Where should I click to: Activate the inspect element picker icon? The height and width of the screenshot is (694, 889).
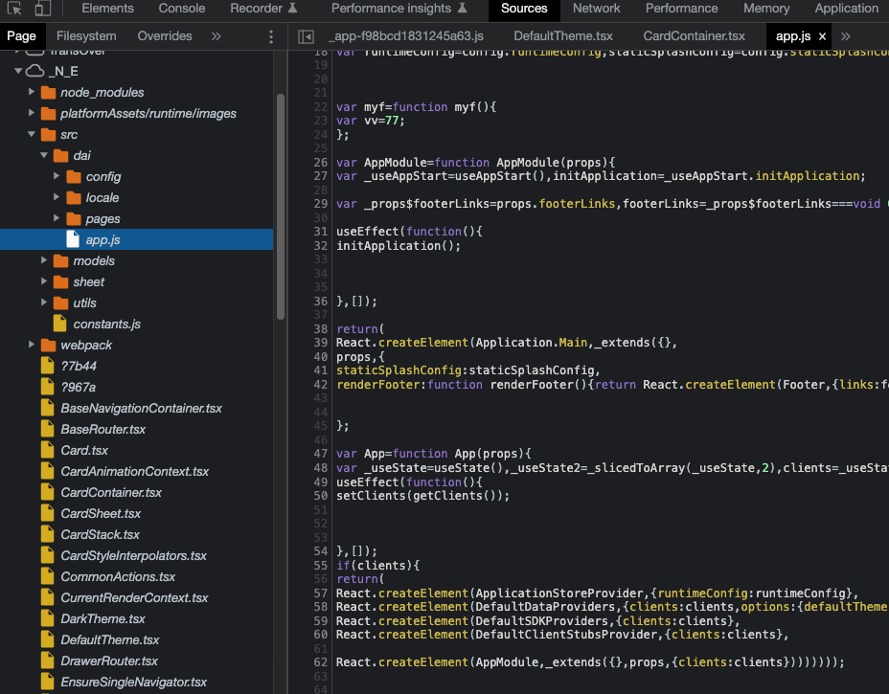point(14,8)
